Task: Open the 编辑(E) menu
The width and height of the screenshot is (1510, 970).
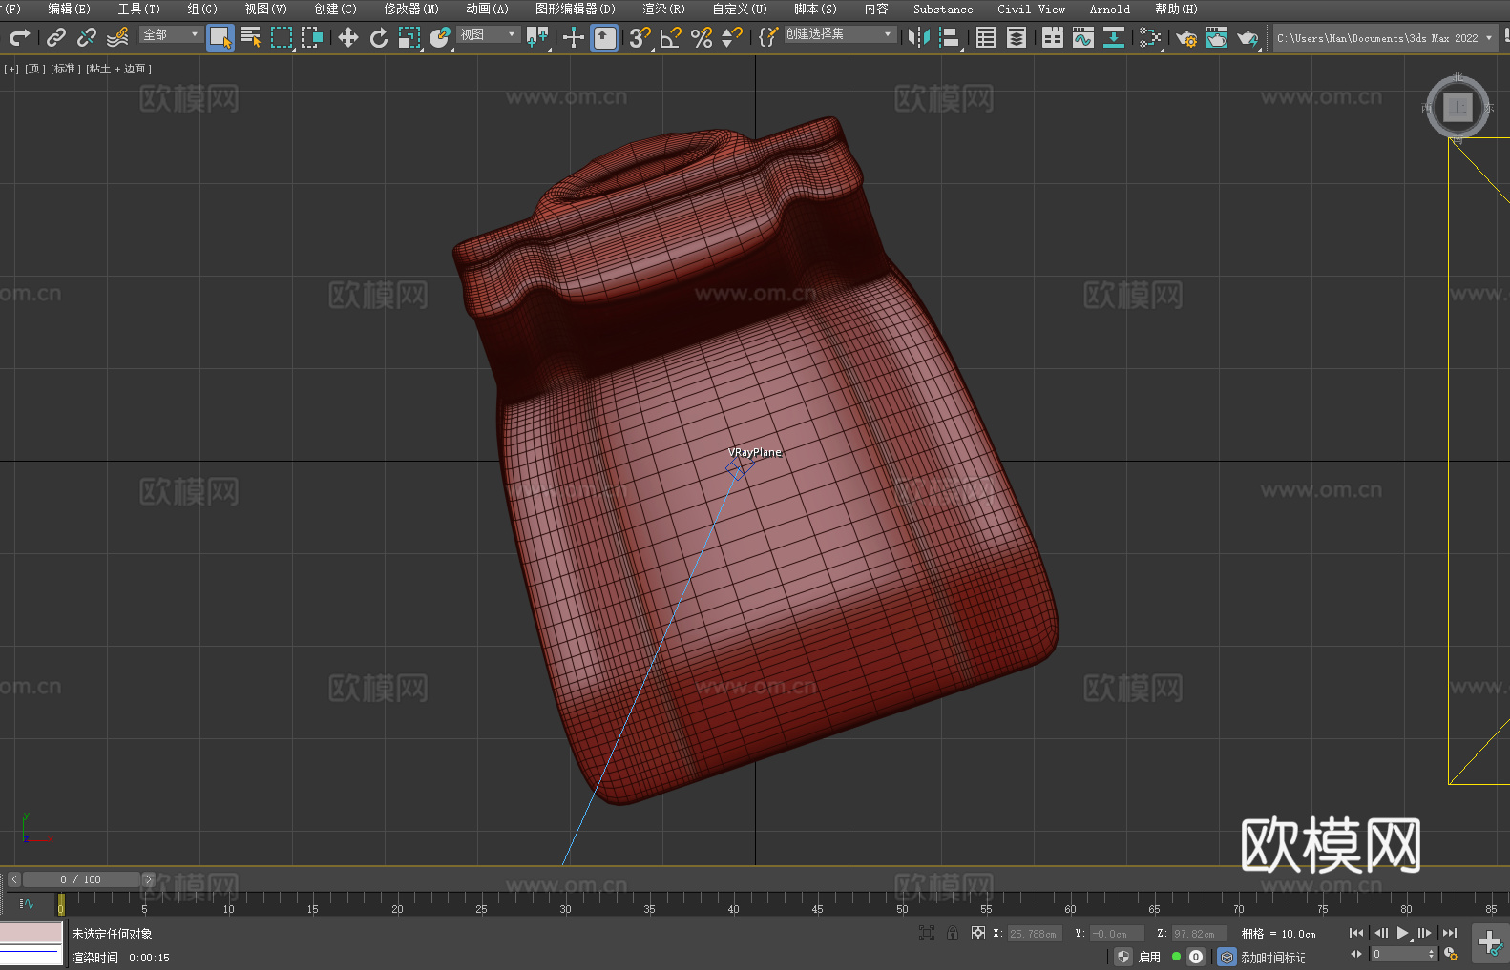Action: point(69,9)
